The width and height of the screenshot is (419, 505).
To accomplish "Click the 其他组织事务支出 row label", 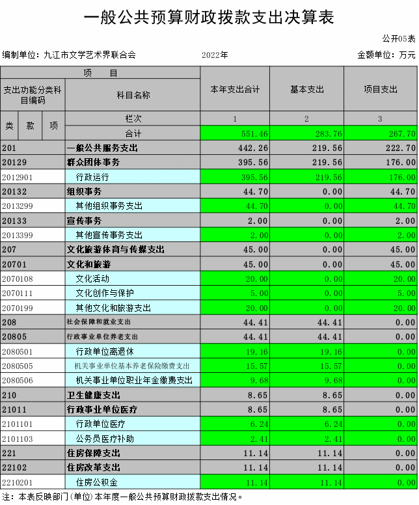I will click(109, 206).
